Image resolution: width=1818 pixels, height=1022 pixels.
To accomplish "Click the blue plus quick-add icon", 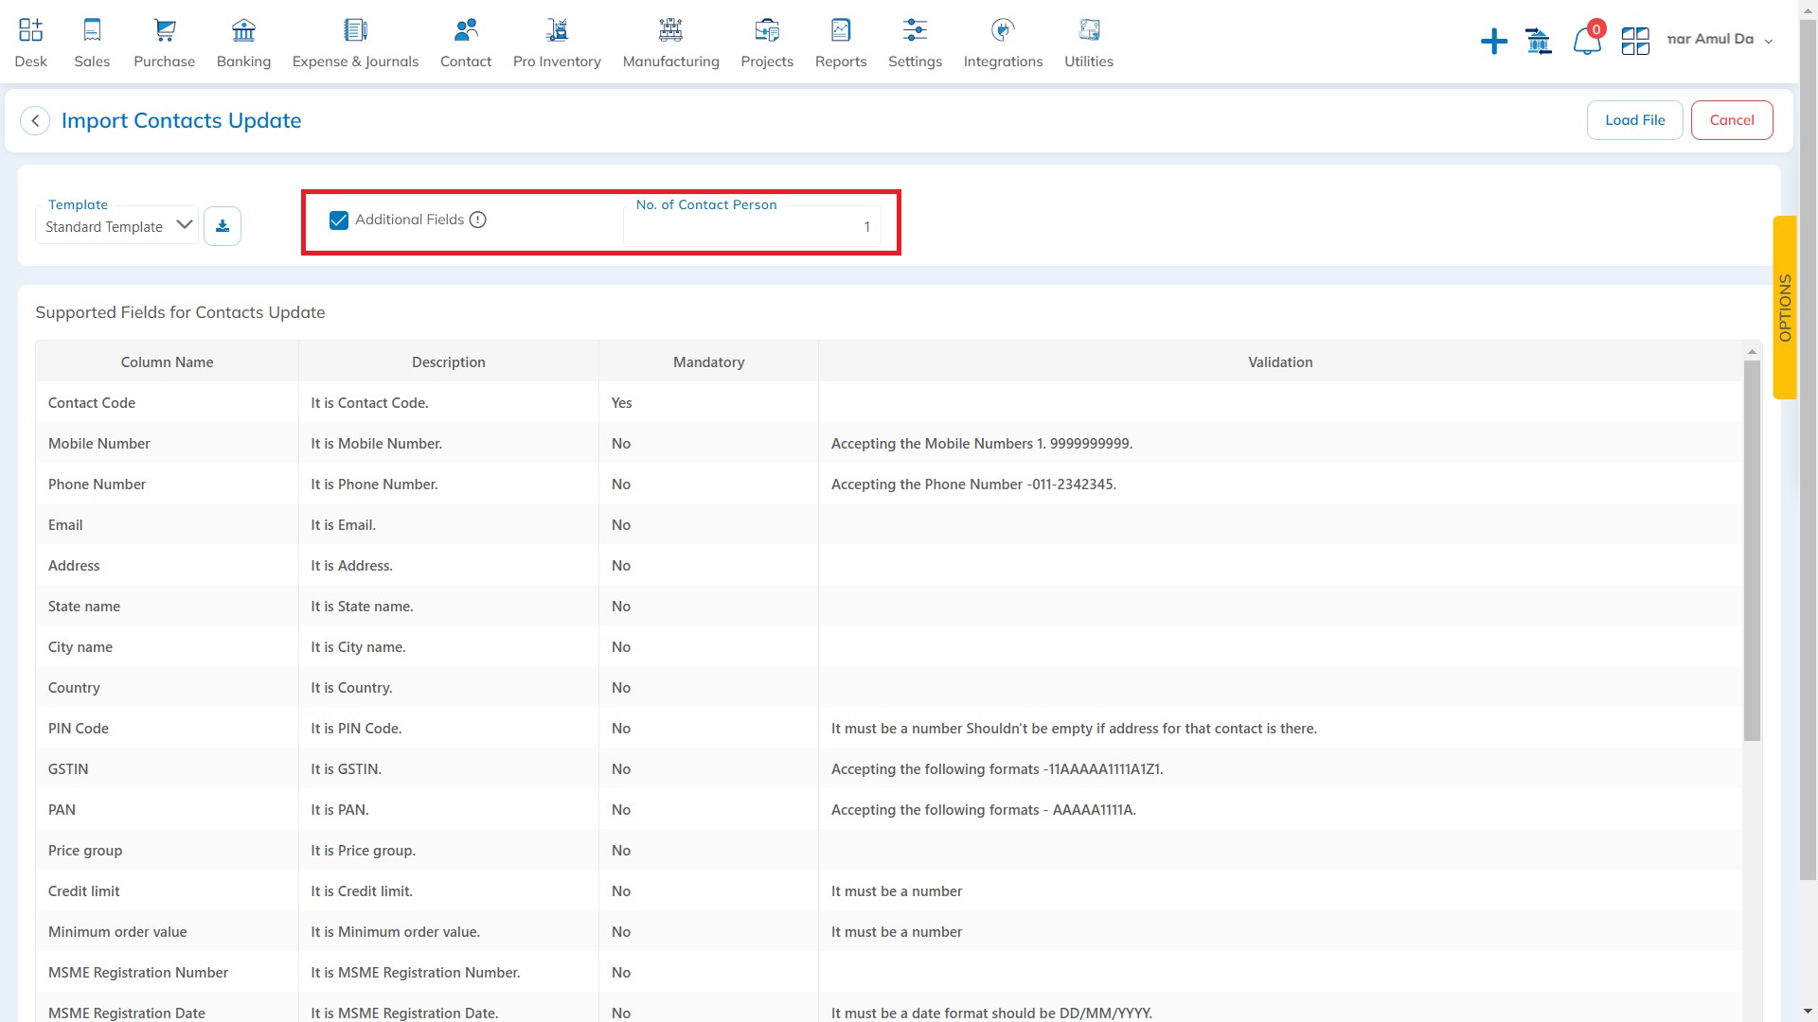I will (x=1494, y=41).
